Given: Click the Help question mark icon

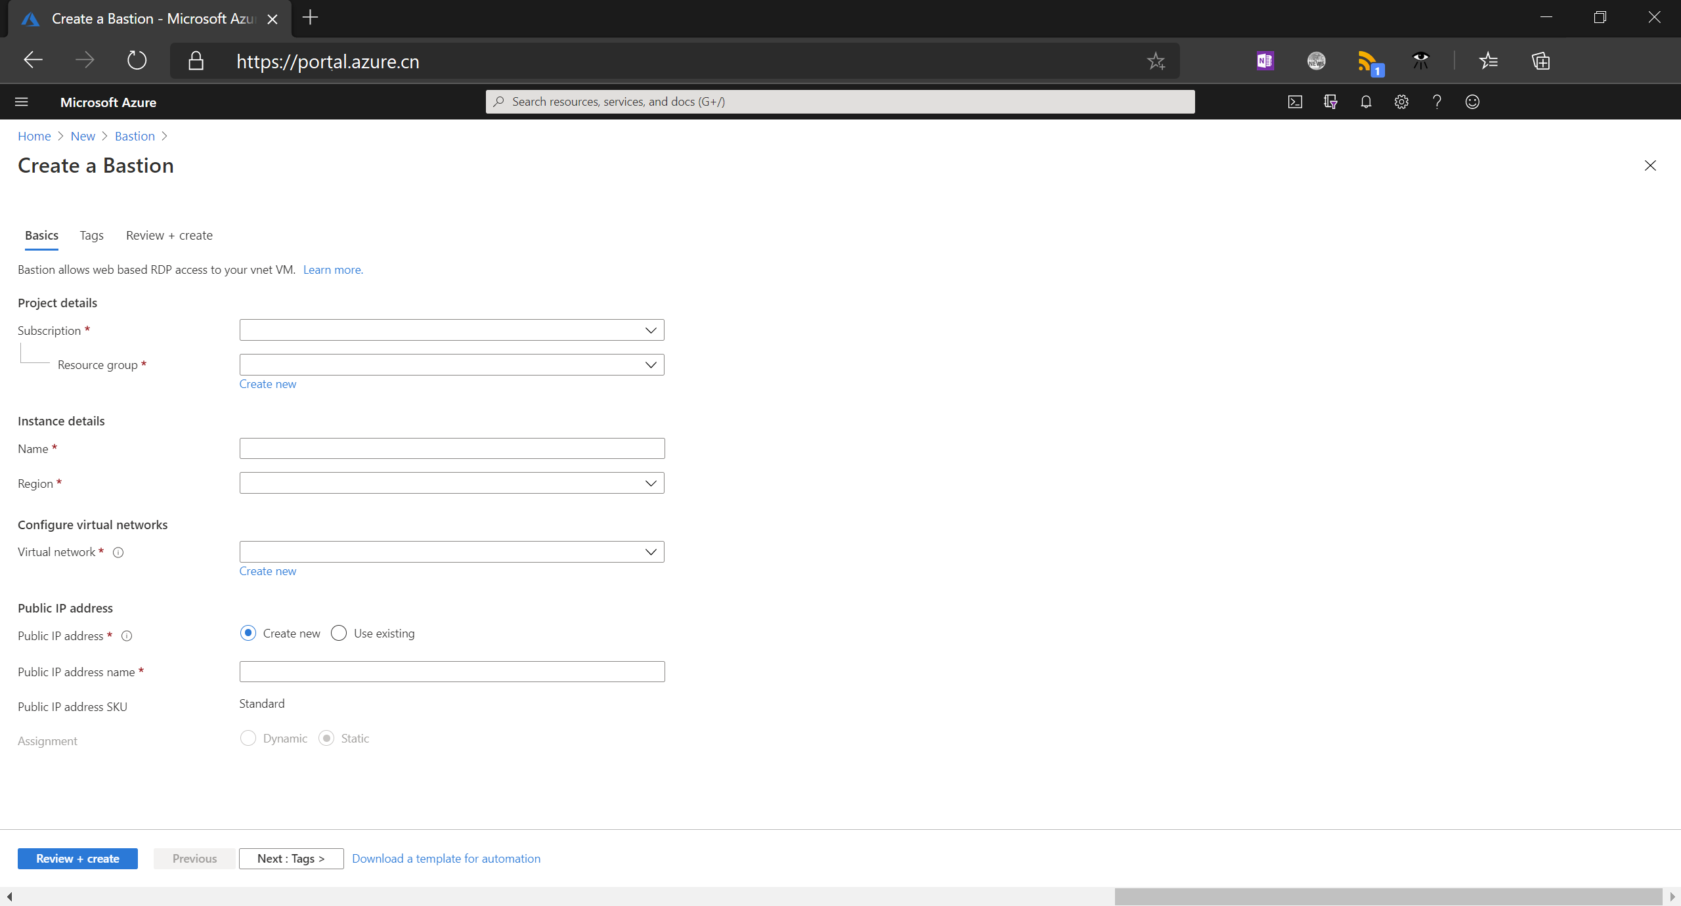Looking at the screenshot, I should pos(1437,102).
